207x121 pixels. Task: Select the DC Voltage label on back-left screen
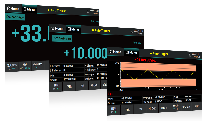point(15,17)
